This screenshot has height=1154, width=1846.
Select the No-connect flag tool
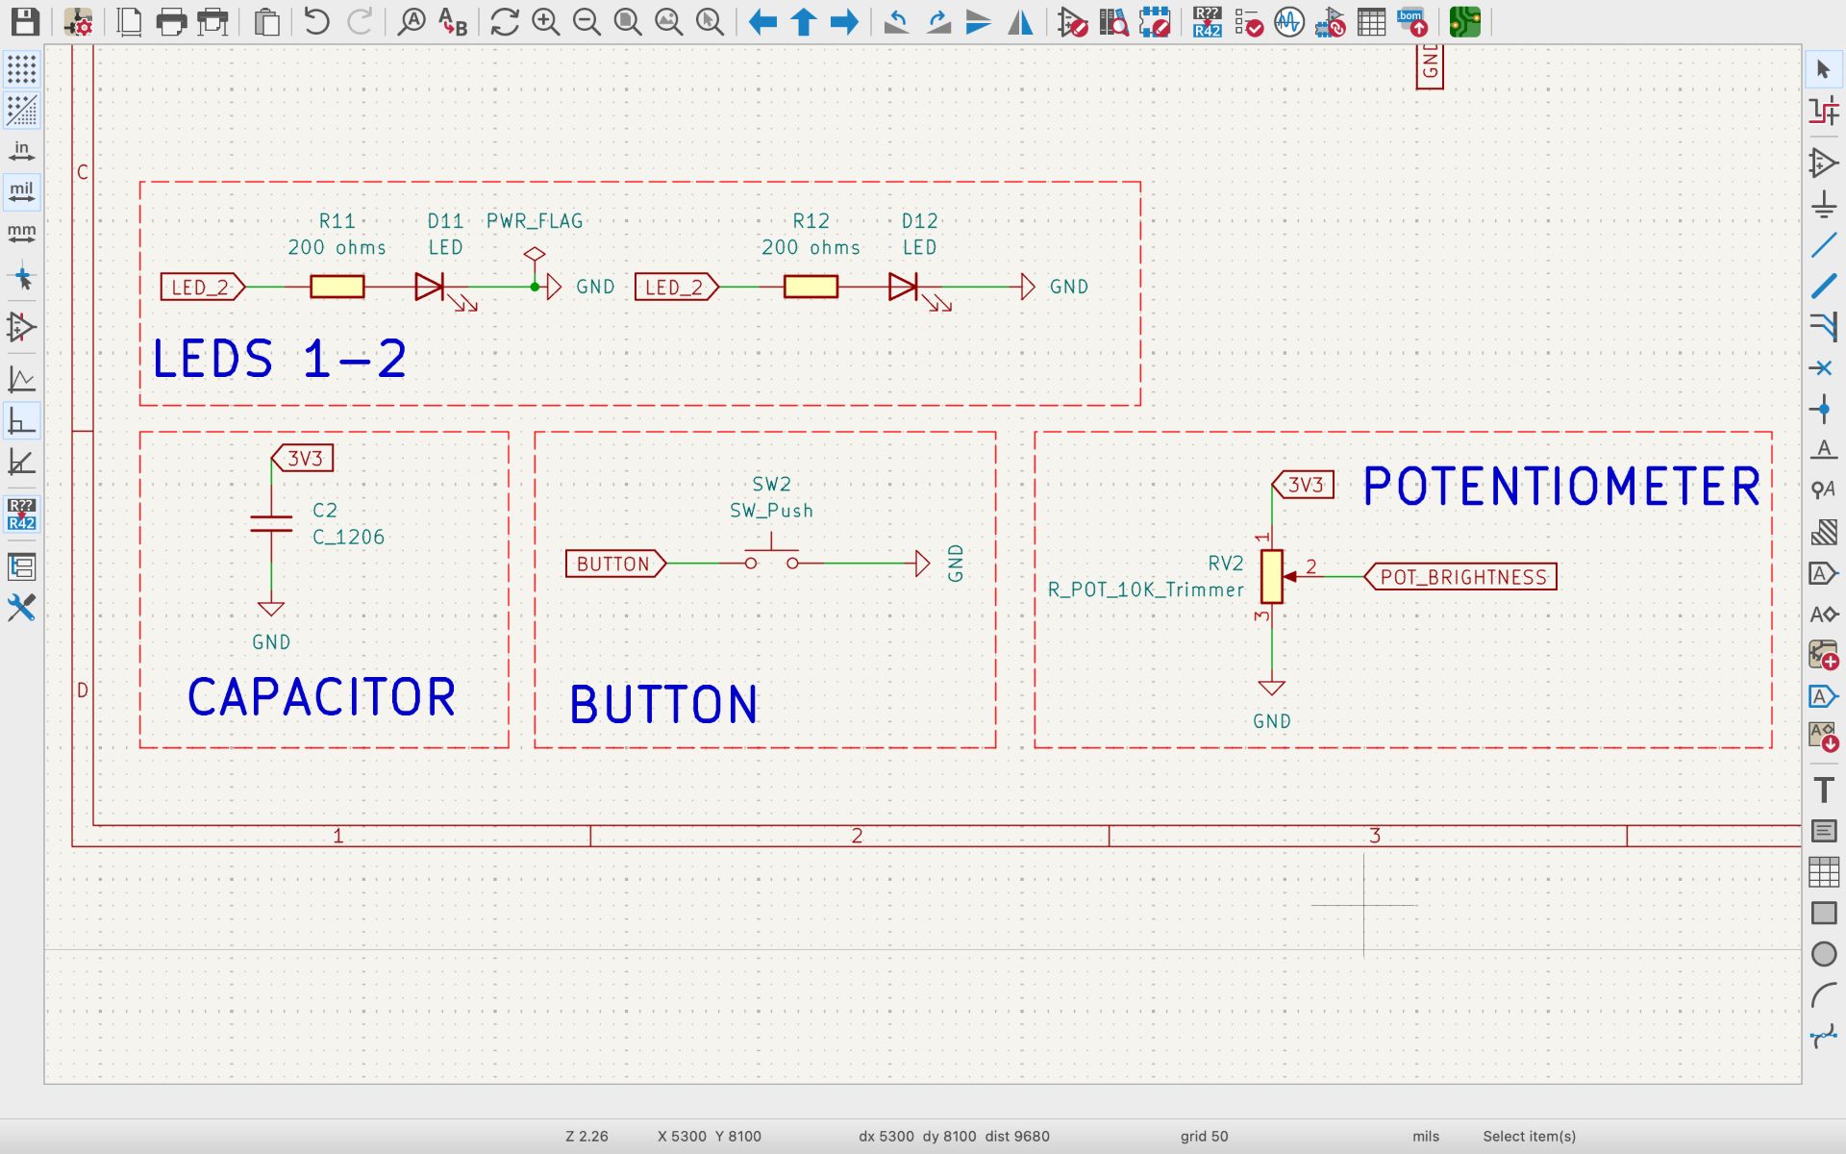click(1823, 368)
